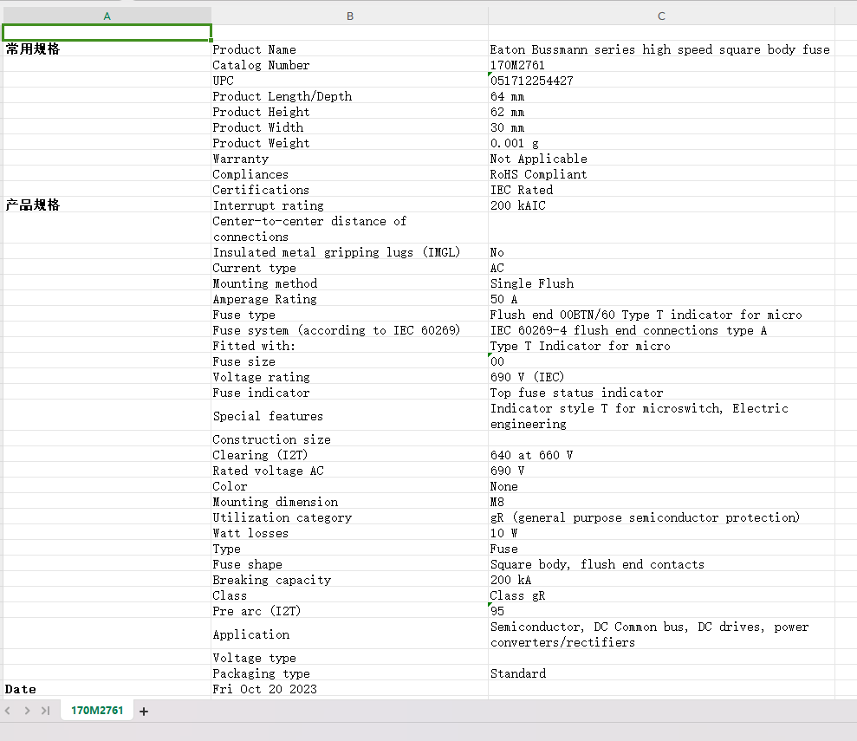Select the Compliances label cell
The width and height of the screenshot is (857, 741).
tap(350, 174)
